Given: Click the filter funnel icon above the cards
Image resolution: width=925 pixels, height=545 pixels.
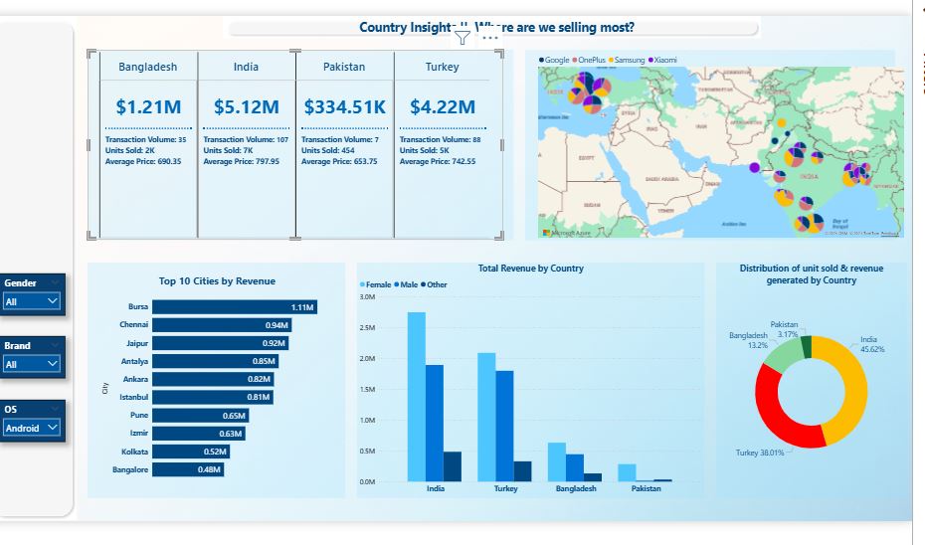Looking at the screenshot, I should (462, 38).
